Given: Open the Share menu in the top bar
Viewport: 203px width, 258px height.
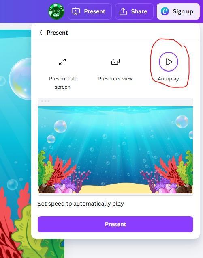Looking at the screenshot, I should pyautogui.click(x=134, y=11).
